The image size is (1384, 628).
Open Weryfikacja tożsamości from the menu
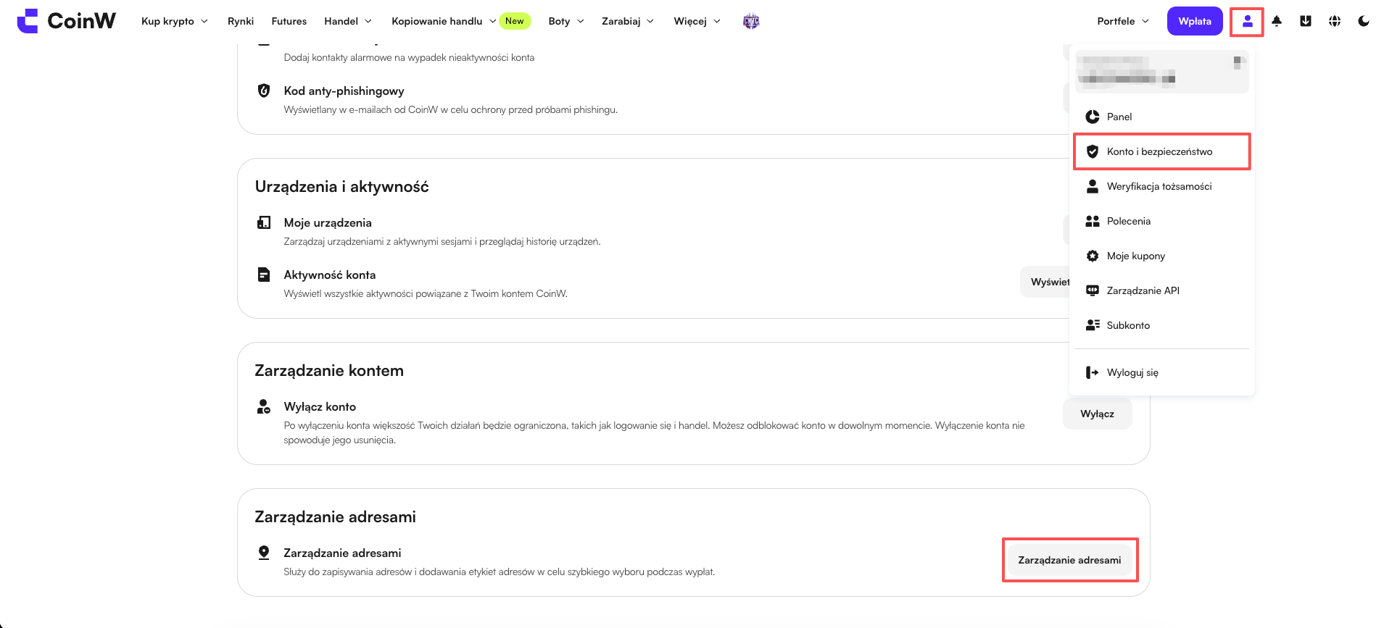tap(1161, 186)
